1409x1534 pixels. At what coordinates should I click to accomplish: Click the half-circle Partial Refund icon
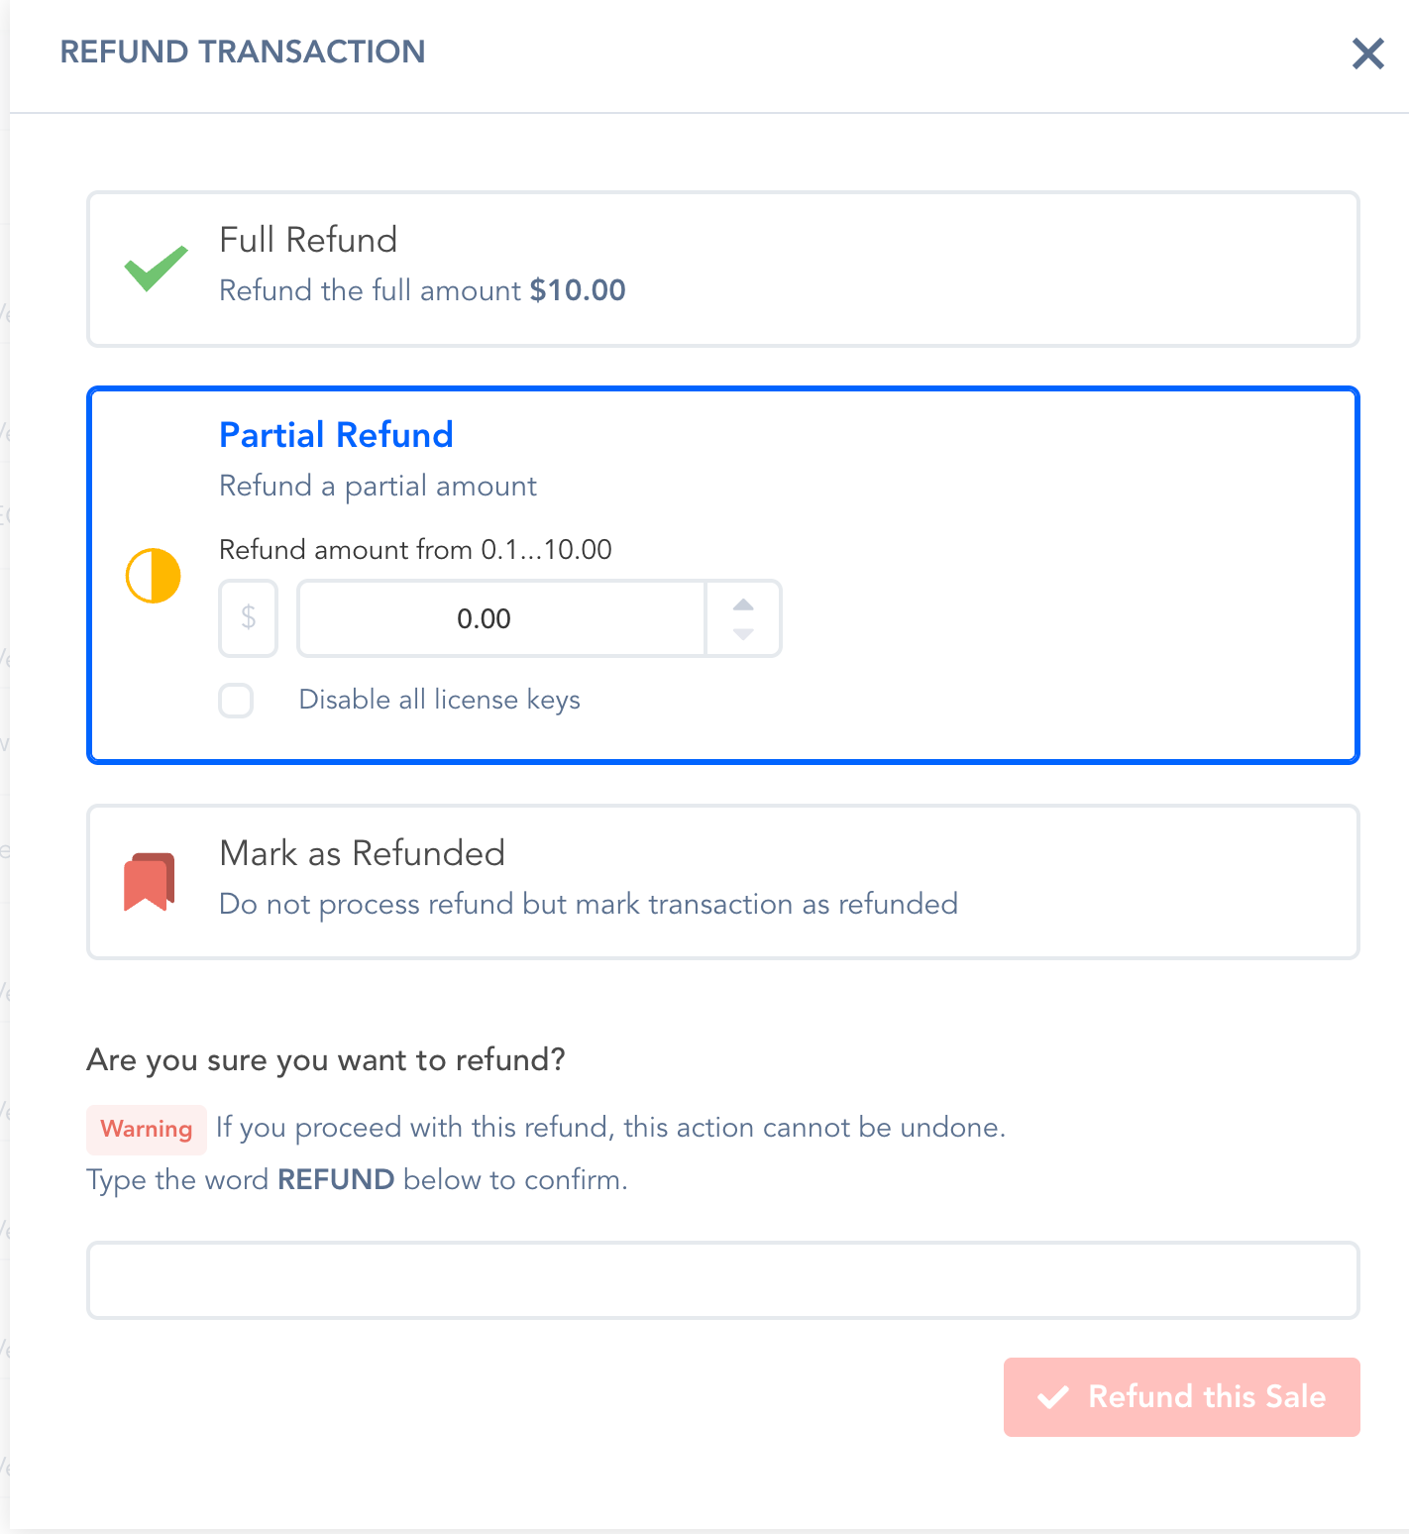154,576
